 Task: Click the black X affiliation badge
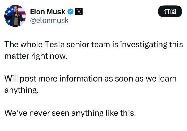coord(79,12)
